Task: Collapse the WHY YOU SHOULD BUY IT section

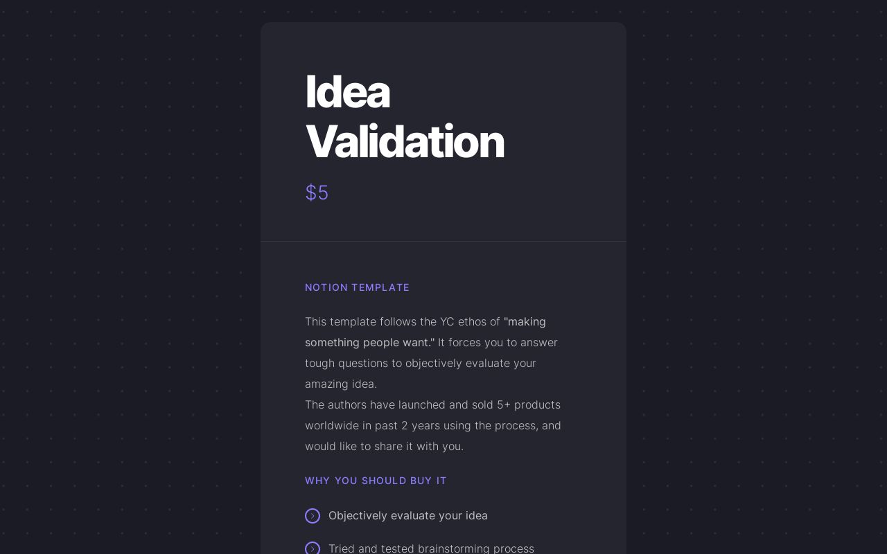Action: (376, 481)
